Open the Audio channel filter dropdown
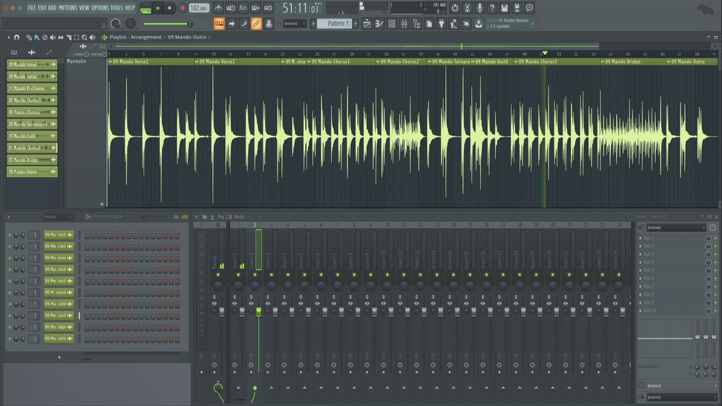722x406 pixels. [54, 217]
